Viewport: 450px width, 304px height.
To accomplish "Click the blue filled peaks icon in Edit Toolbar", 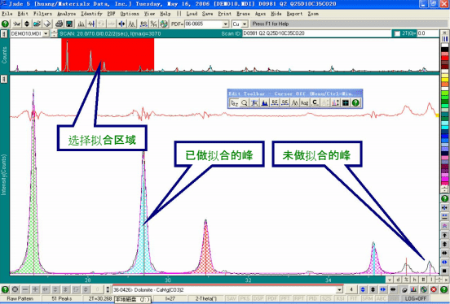I will point(265,102).
